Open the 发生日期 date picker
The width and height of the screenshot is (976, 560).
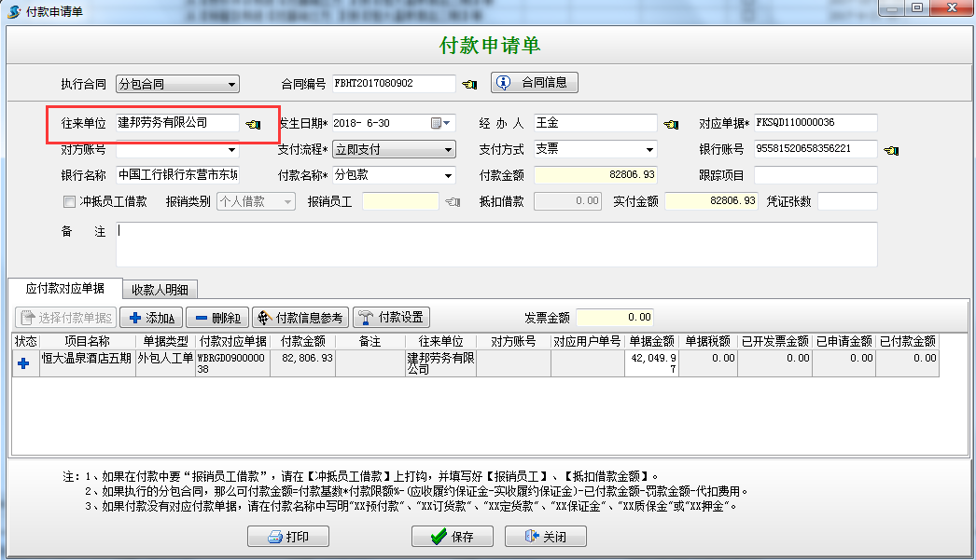[x=439, y=123]
